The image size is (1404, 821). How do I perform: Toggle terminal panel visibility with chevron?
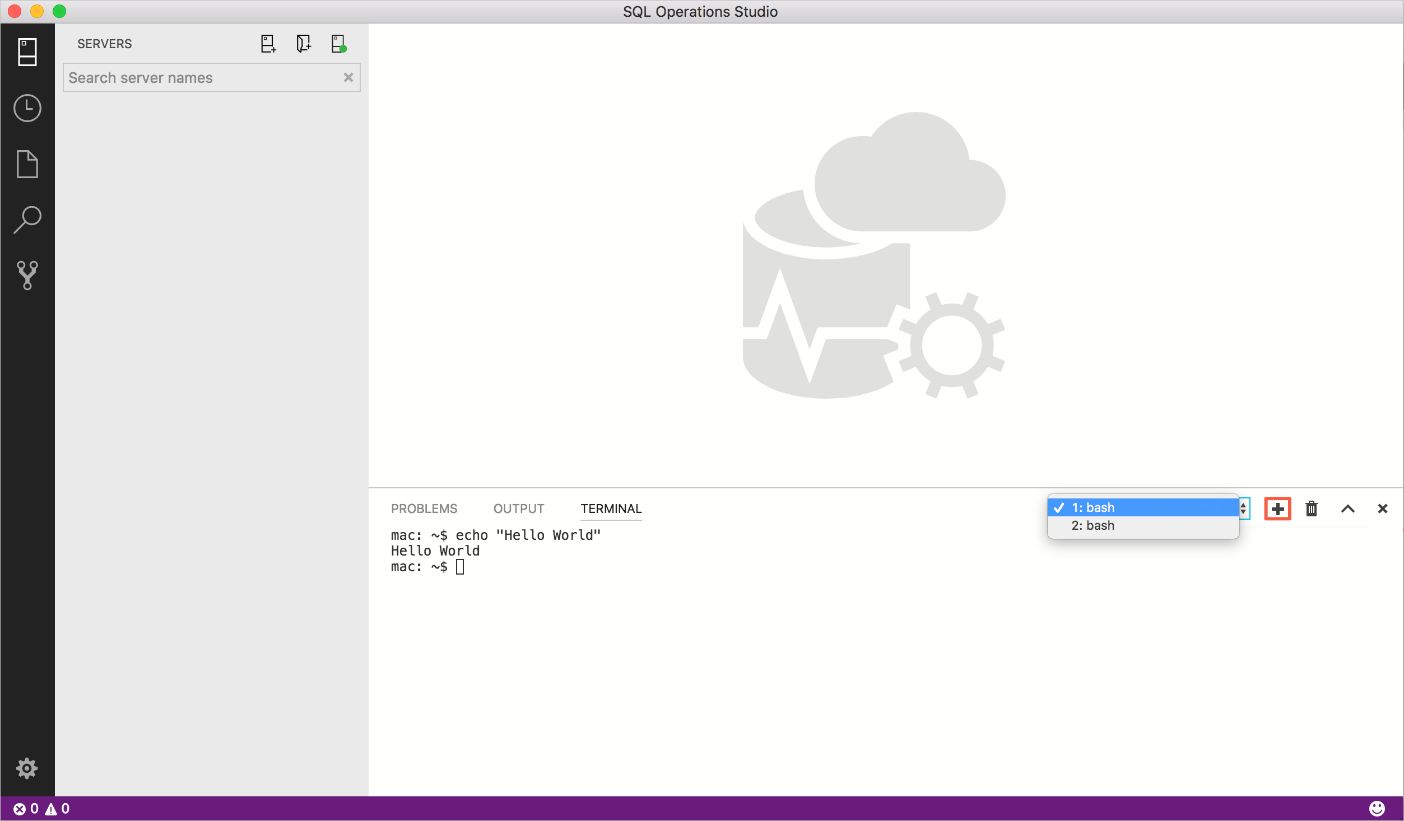pos(1347,509)
